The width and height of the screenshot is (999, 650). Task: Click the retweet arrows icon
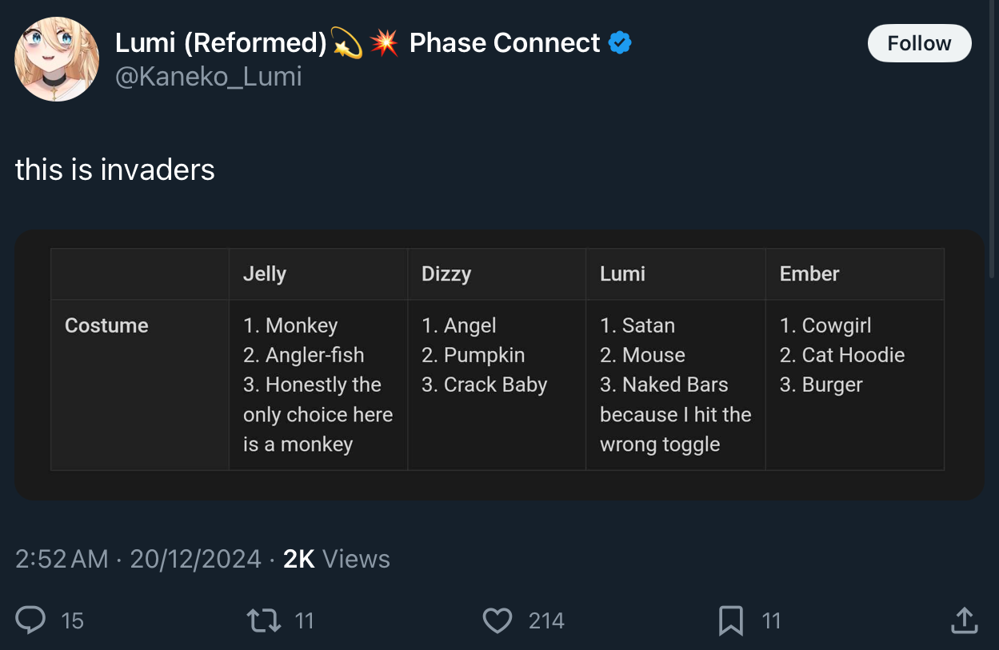point(263,620)
